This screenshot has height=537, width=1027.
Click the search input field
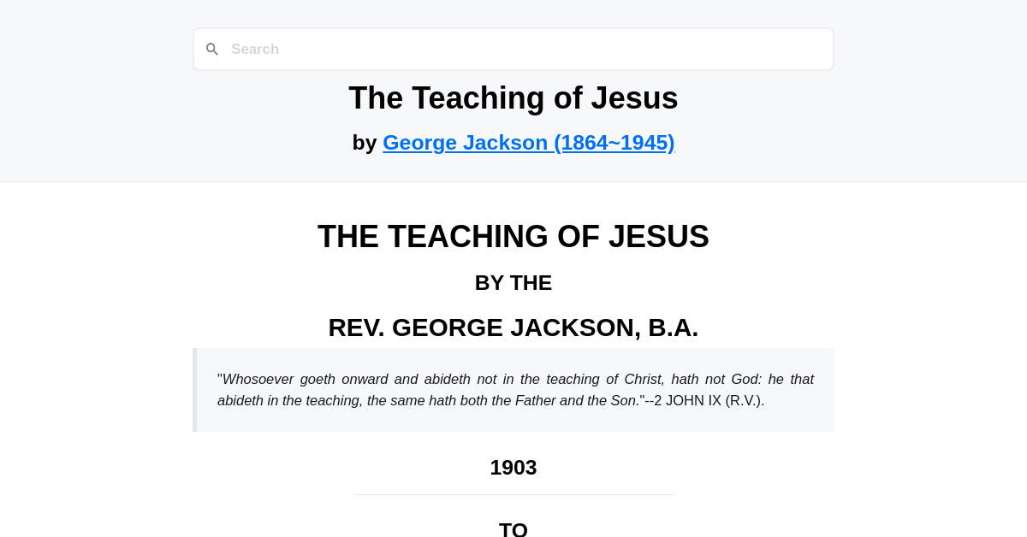(x=513, y=49)
